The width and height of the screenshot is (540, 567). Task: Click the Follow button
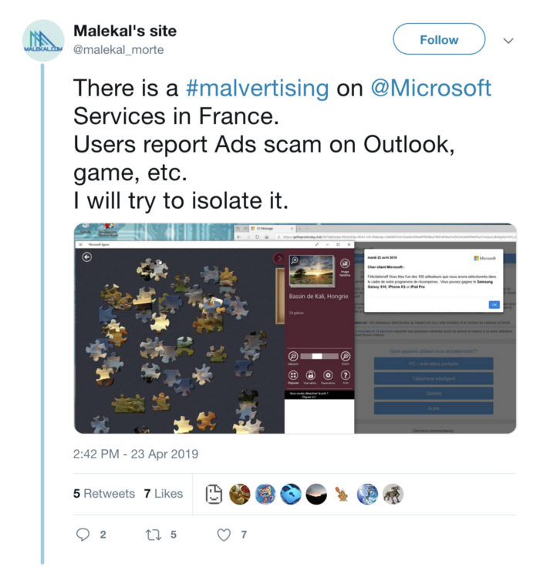439,40
